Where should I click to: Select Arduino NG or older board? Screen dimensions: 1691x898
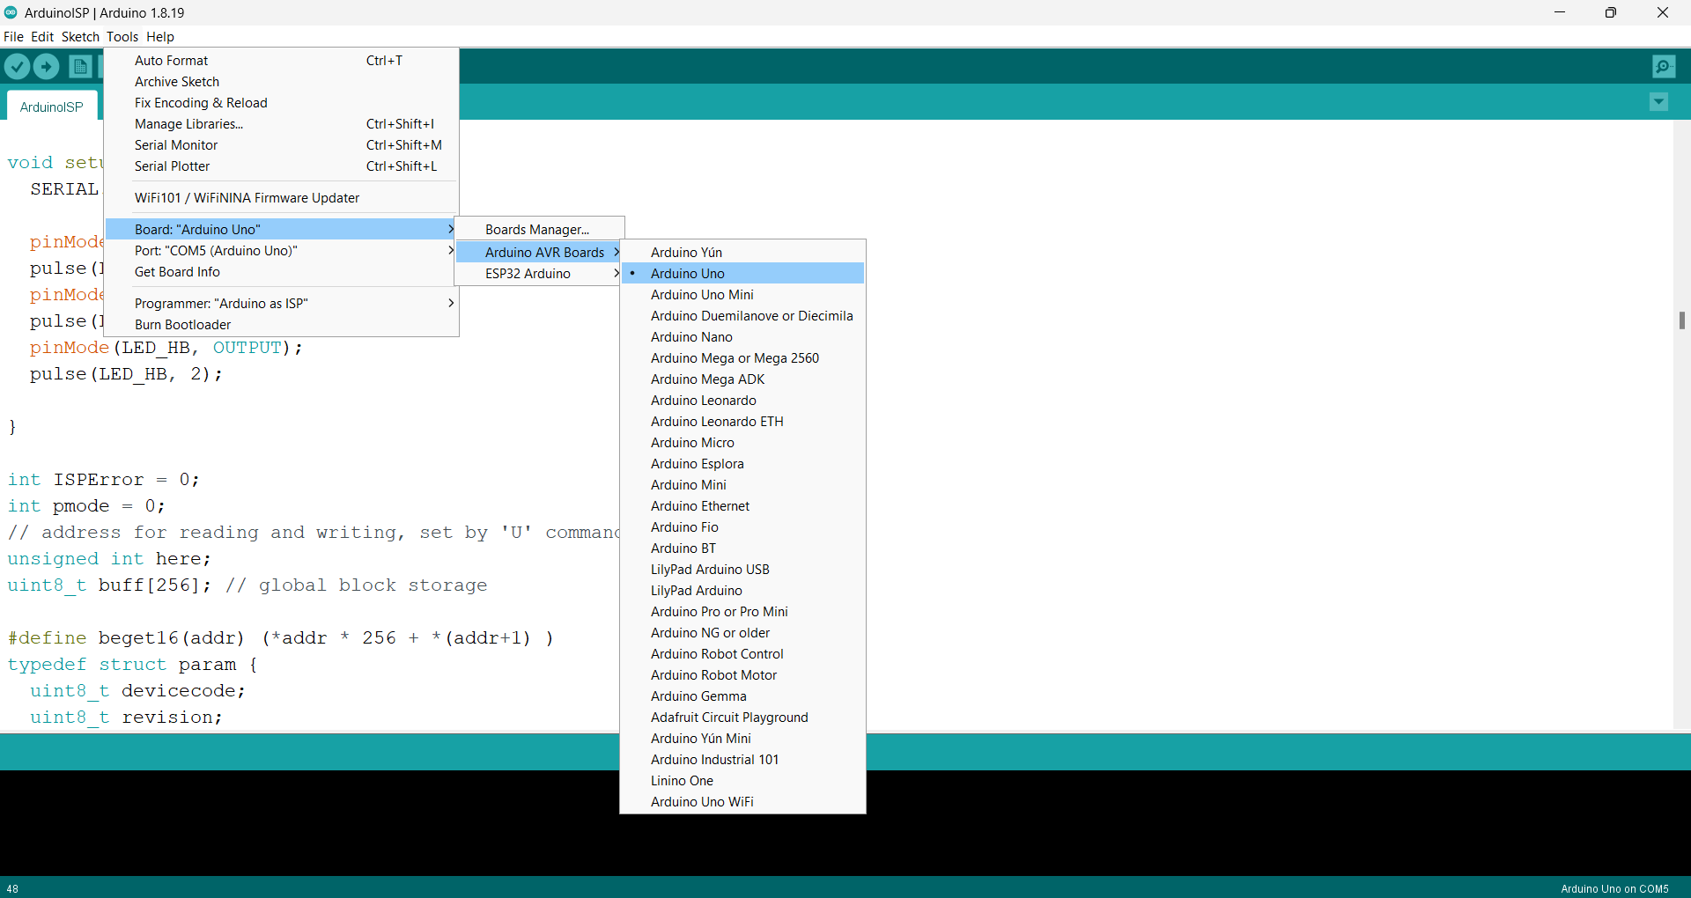742,633
